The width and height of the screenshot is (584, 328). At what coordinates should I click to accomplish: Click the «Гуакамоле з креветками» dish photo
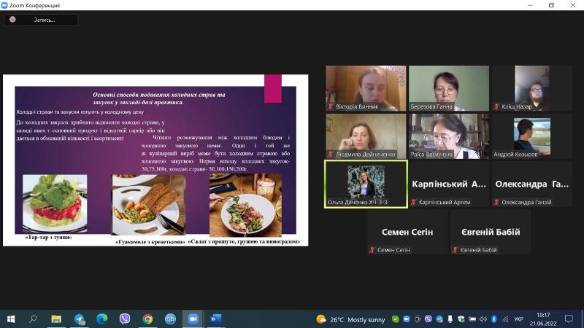[149, 205]
